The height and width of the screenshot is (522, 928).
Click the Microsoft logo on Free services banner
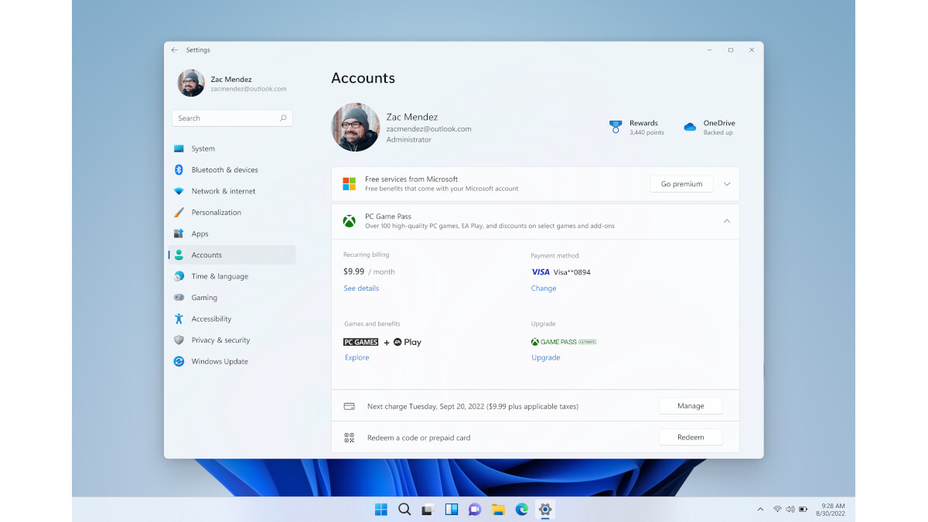tap(350, 183)
